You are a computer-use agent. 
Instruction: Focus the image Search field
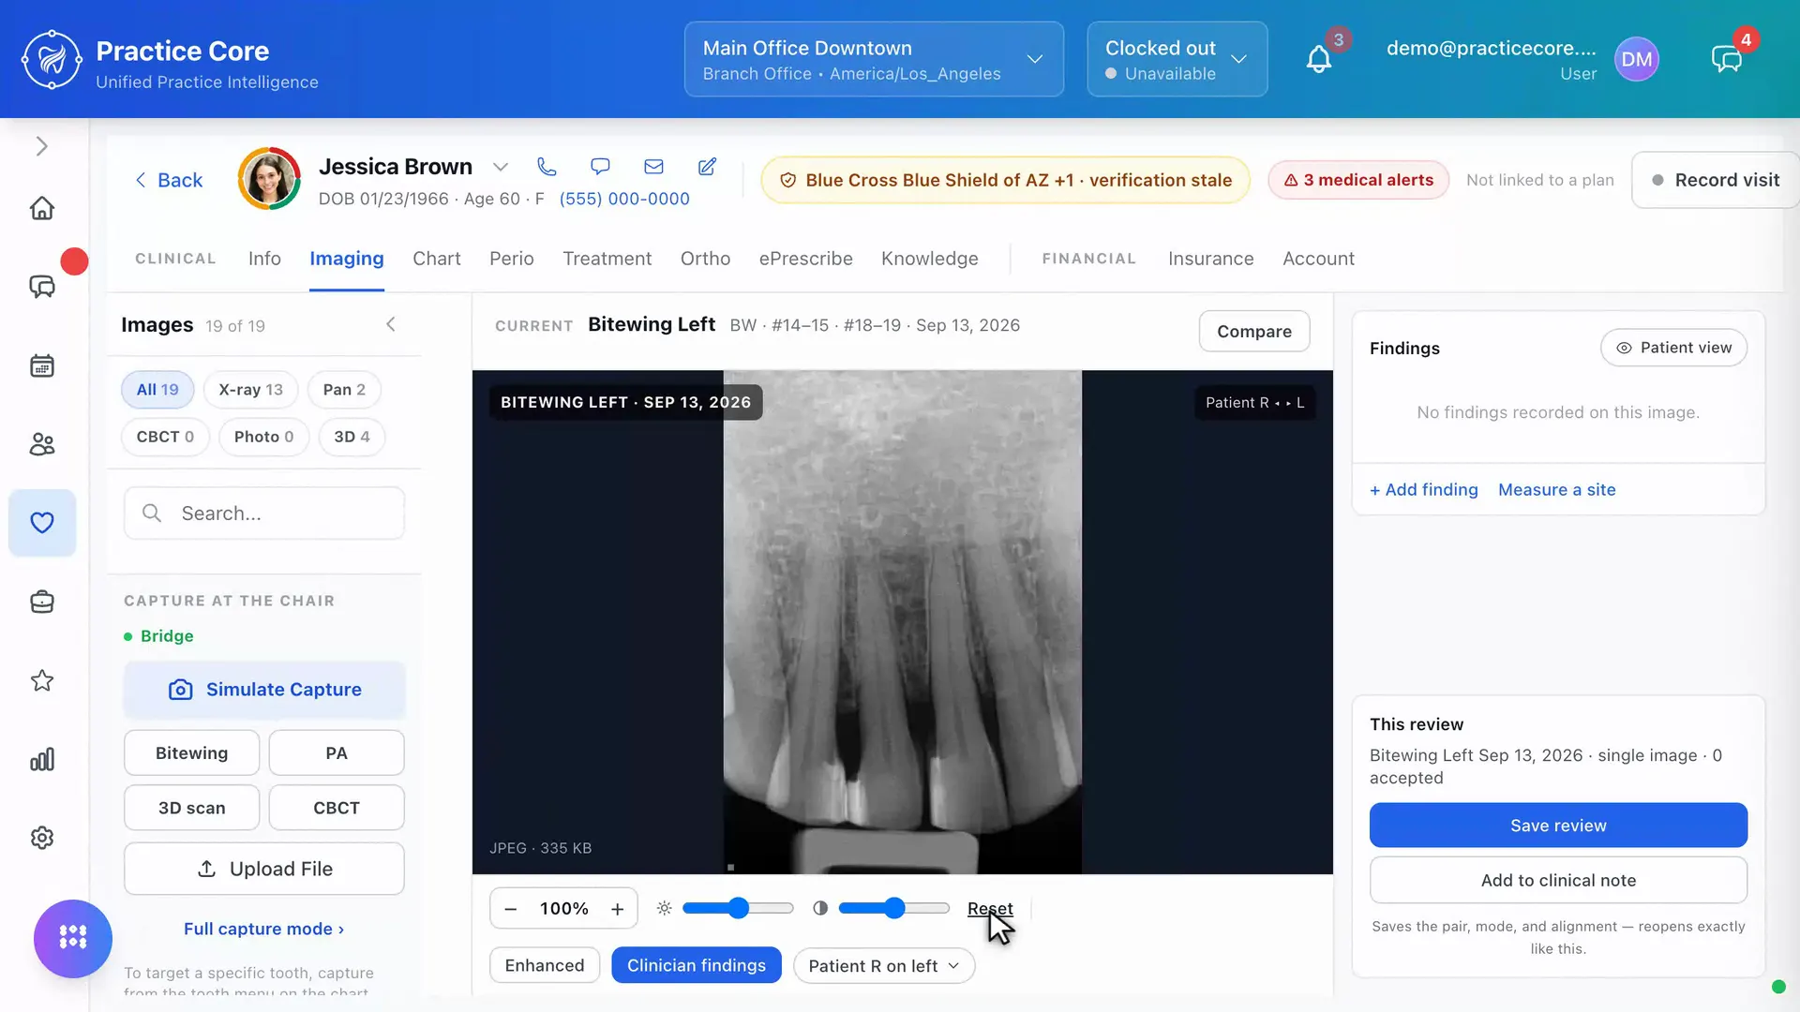pyautogui.click(x=264, y=513)
